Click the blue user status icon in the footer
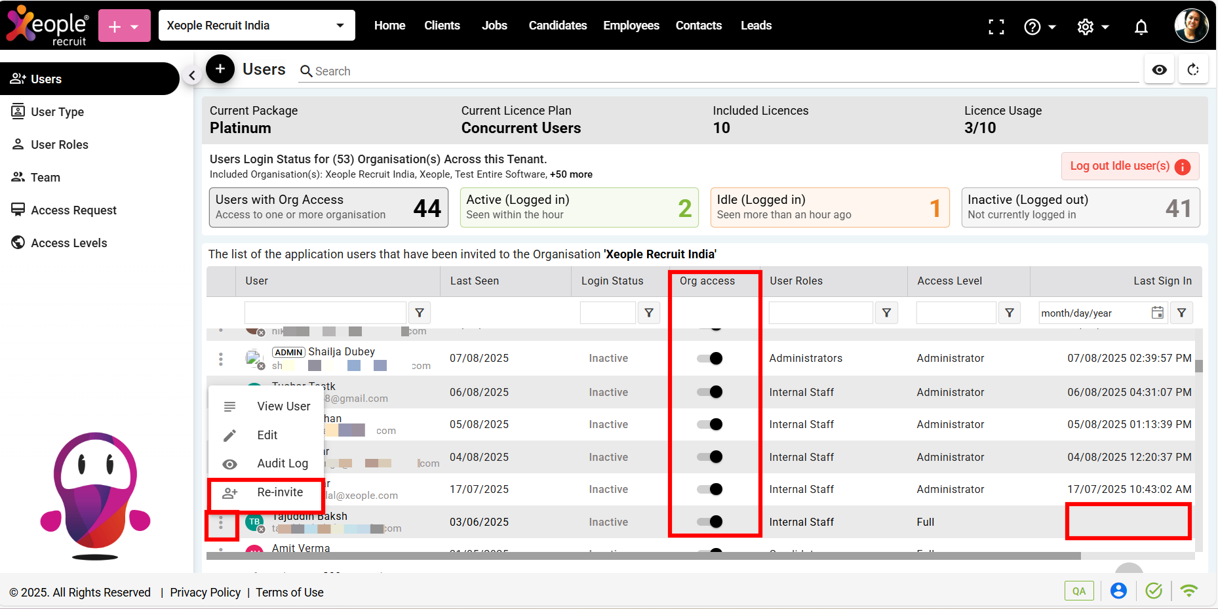 [1118, 591]
